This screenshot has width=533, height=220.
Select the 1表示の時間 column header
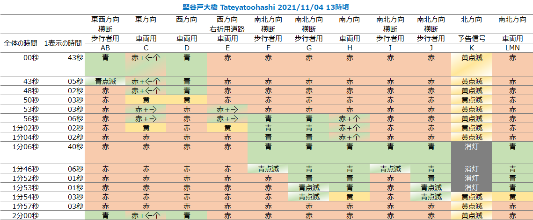coord(63,43)
